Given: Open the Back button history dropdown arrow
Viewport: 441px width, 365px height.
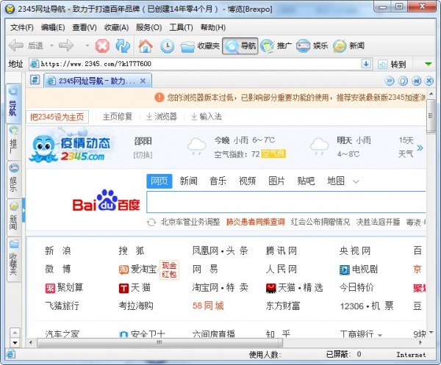Looking at the screenshot, I should tap(51, 46).
